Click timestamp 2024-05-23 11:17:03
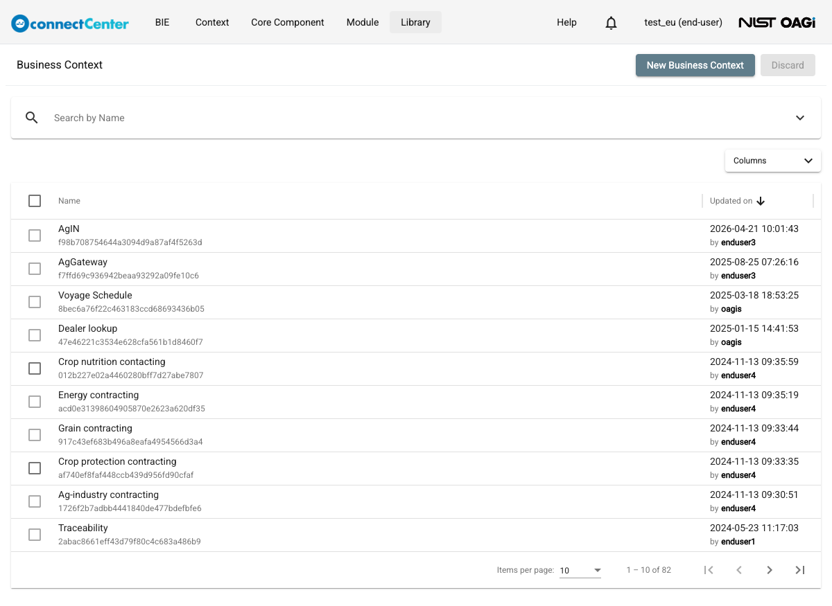The image size is (832, 606). 754,528
